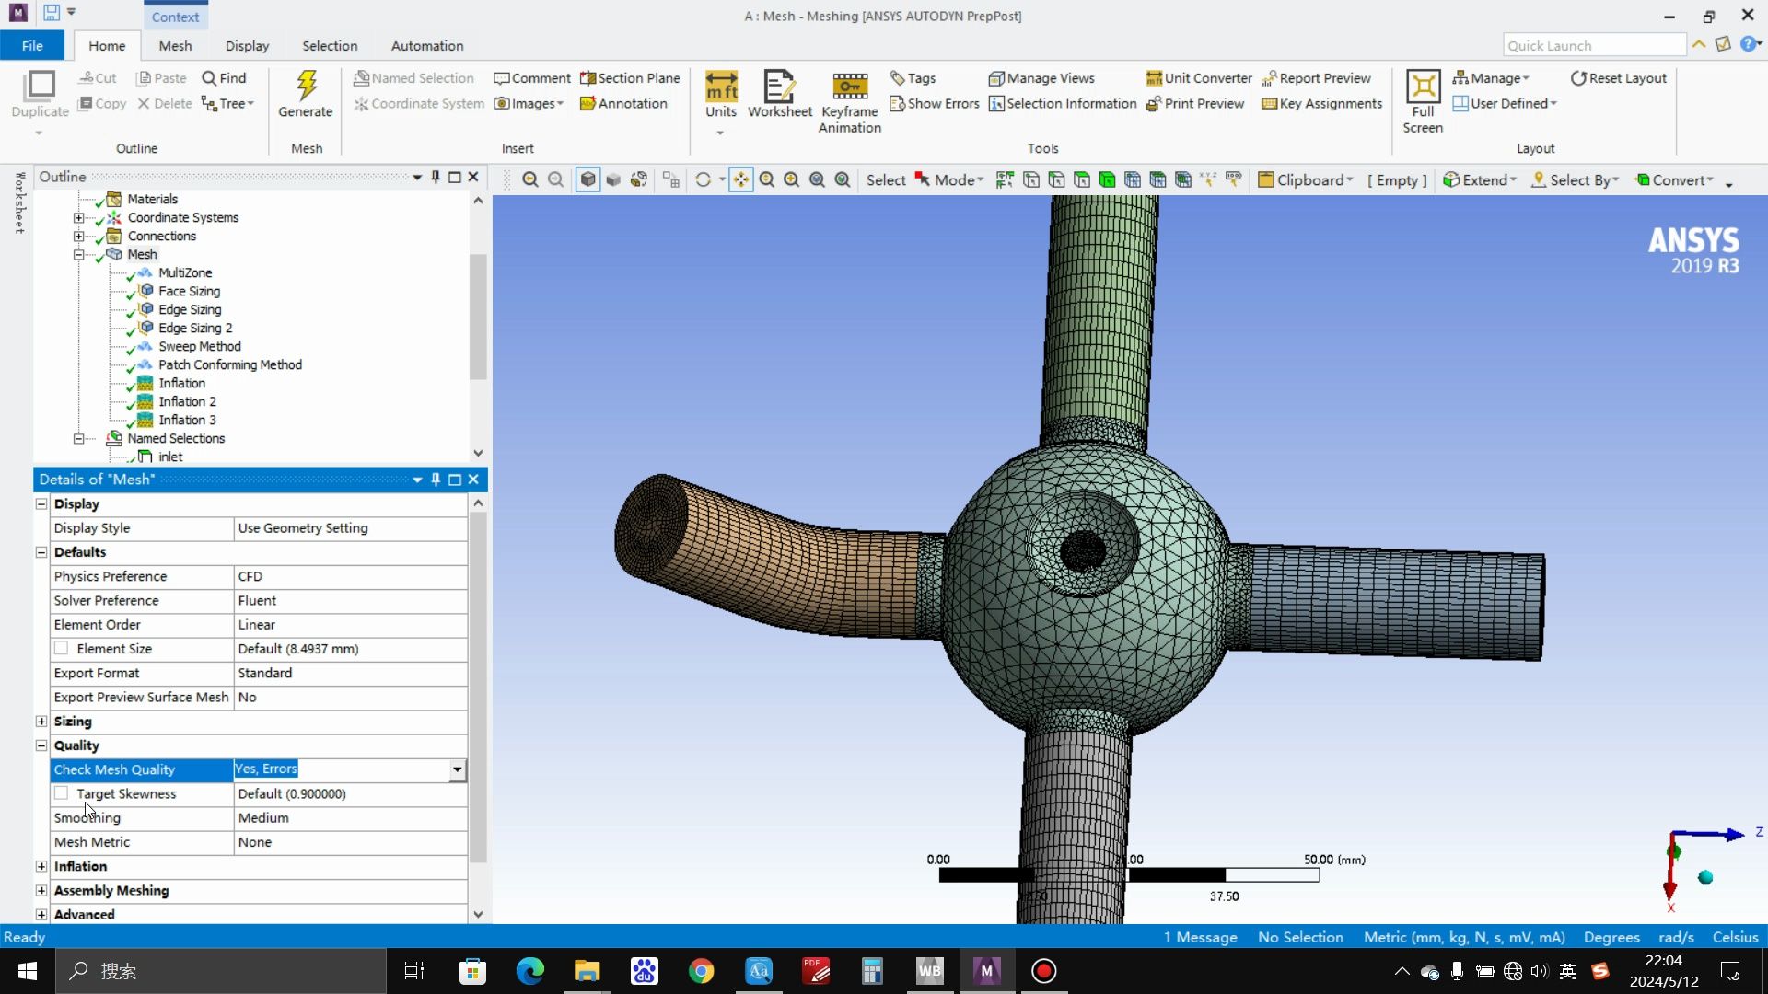Open Selection Information

(x=1061, y=103)
